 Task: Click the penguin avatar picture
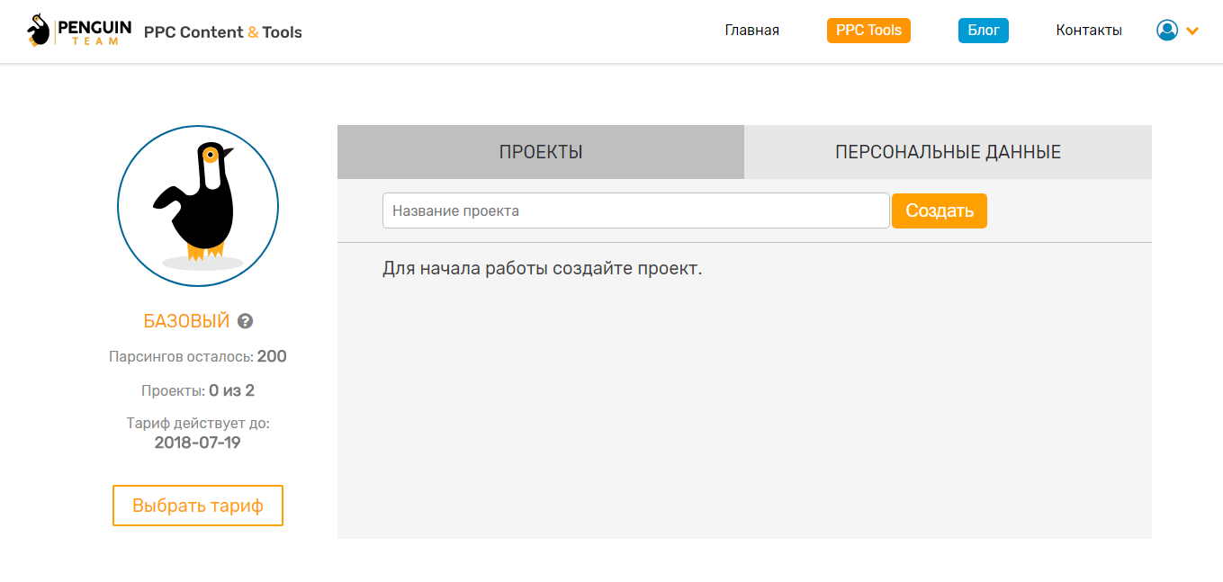pyautogui.click(x=197, y=206)
